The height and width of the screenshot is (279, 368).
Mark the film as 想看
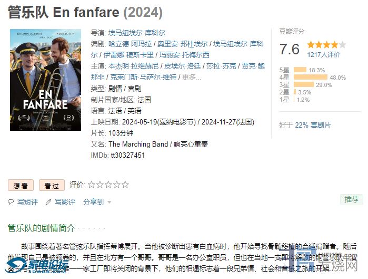pyautogui.click(x=21, y=186)
